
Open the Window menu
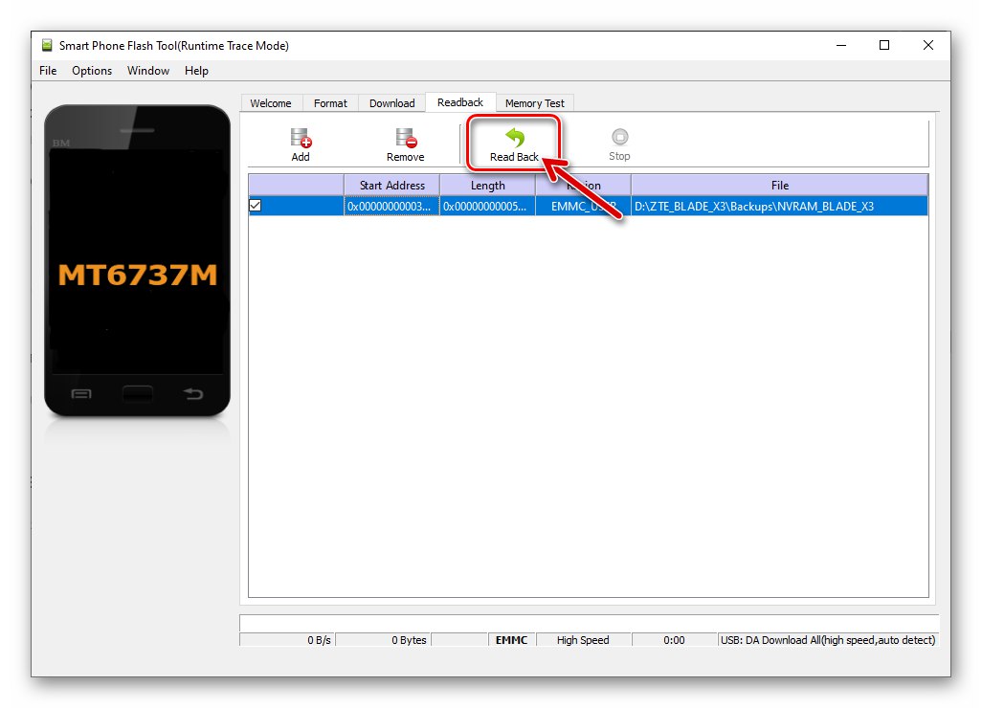point(148,71)
